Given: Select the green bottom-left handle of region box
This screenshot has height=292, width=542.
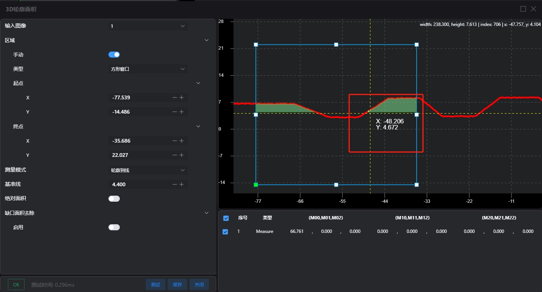Looking at the screenshot, I should coord(256,185).
